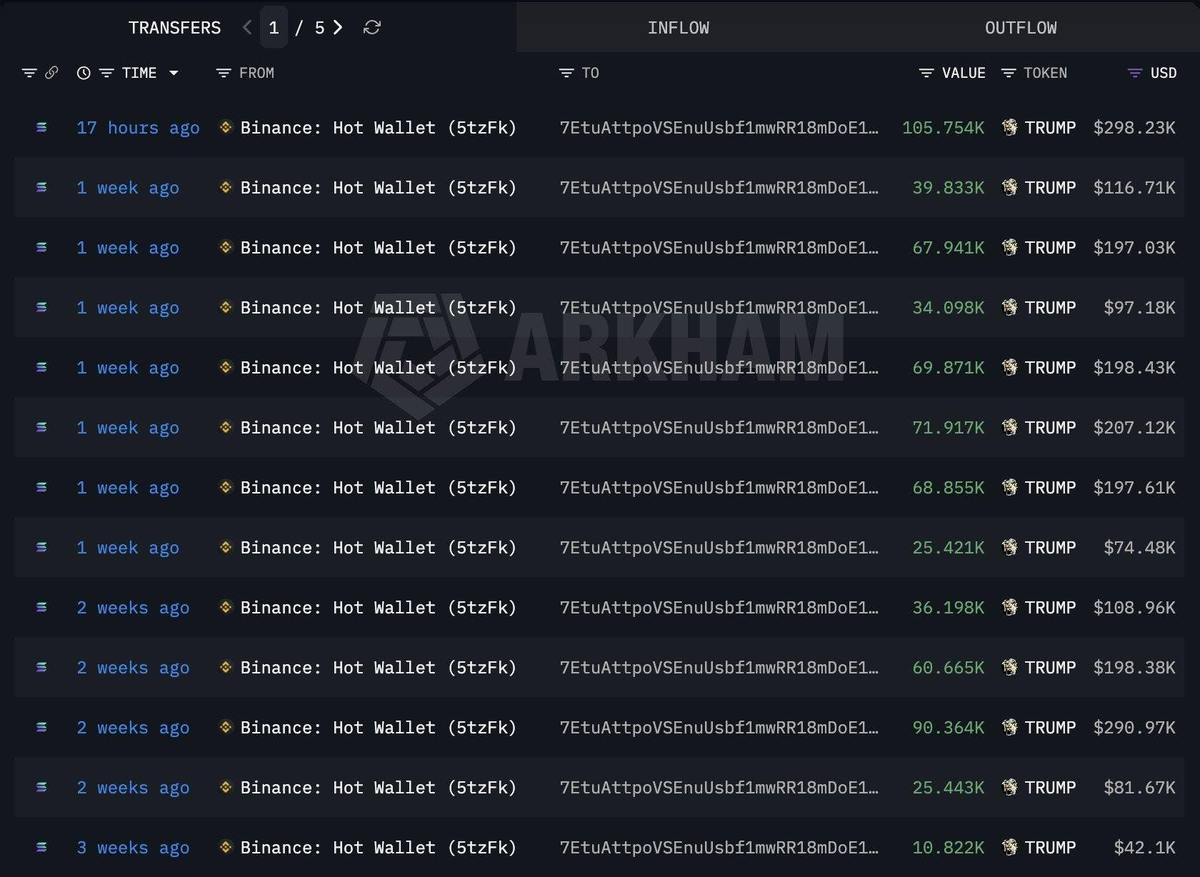The height and width of the screenshot is (877, 1200).
Task: Click the chain link icon in header
Action: click(51, 73)
